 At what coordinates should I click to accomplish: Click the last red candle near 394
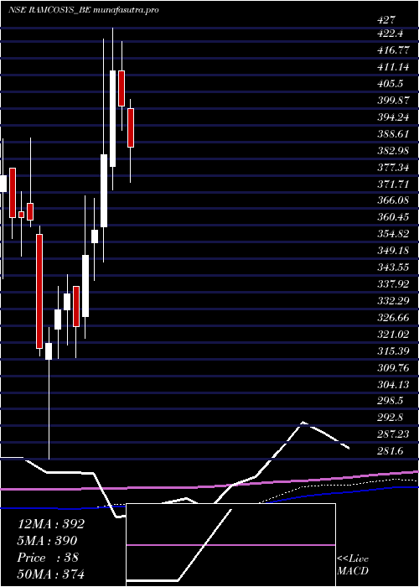pyautogui.click(x=130, y=127)
